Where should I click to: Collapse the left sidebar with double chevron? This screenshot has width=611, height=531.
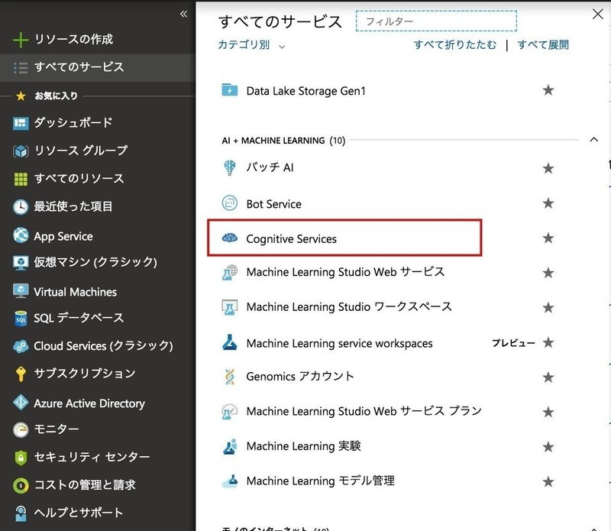click(183, 14)
